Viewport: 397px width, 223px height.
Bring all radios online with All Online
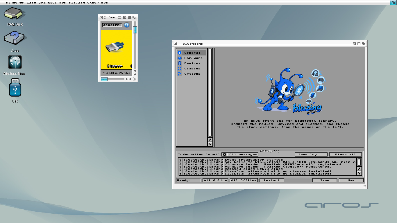[215, 180]
